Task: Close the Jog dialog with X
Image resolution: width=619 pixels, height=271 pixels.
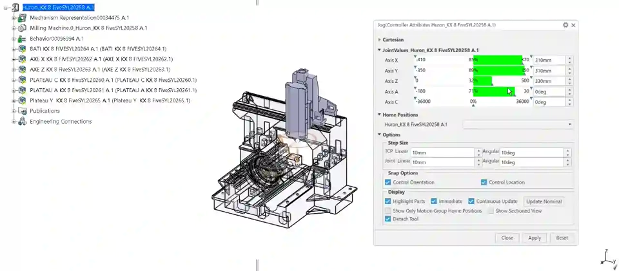Action: tap(573, 25)
